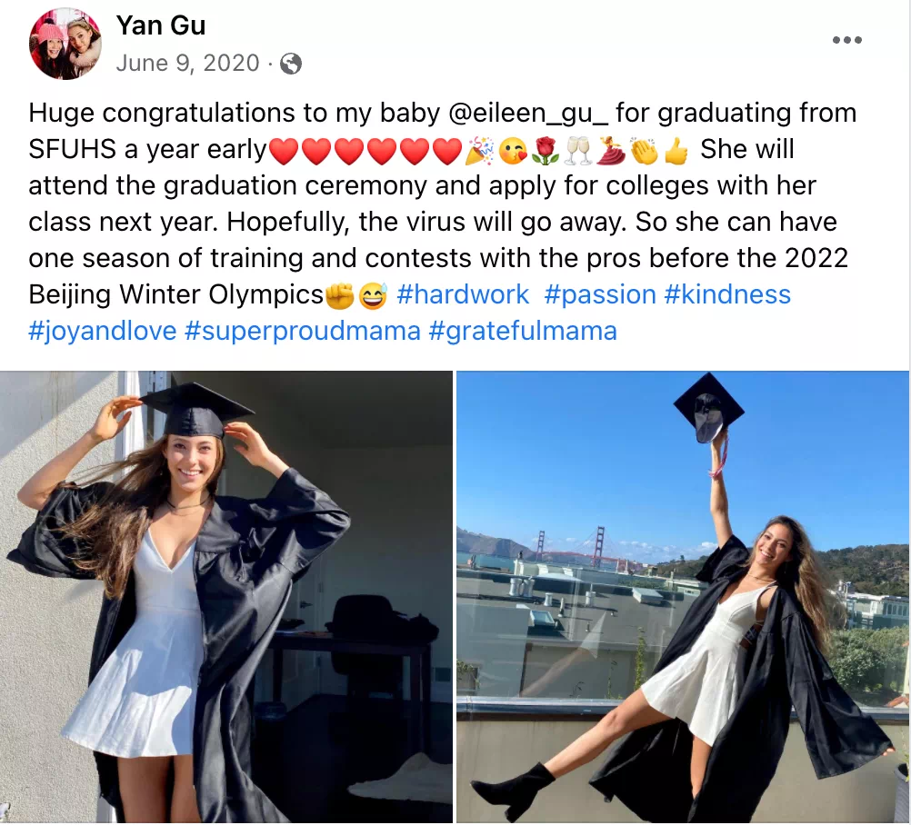The width and height of the screenshot is (911, 825).
Task: Open the #superproudmama hashtag
Action: [302, 331]
